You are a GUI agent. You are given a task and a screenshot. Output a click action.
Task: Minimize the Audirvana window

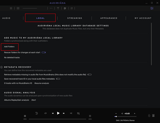click(147, 3)
